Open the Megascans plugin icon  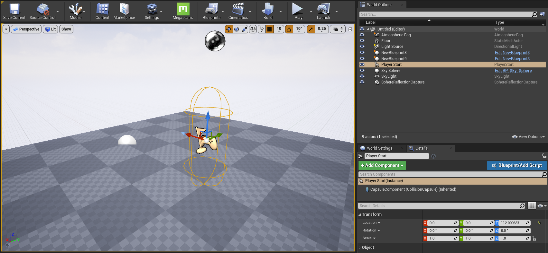pos(183,11)
